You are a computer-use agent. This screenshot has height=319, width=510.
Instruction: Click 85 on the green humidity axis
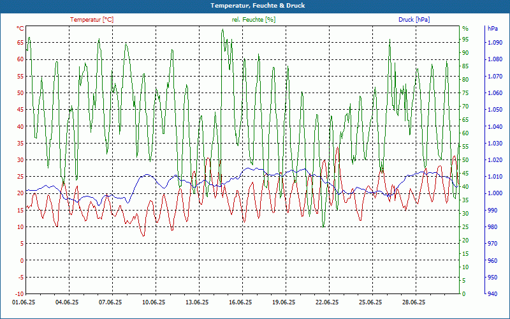point(465,66)
